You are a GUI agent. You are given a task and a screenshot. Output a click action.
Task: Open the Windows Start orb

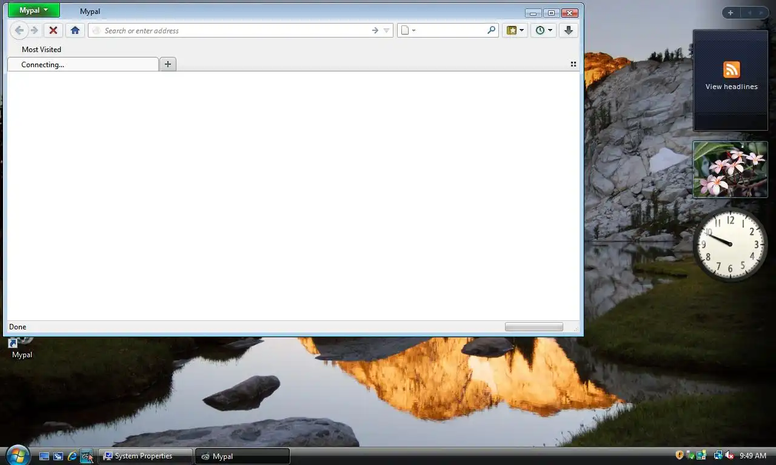[x=17, y=455]
